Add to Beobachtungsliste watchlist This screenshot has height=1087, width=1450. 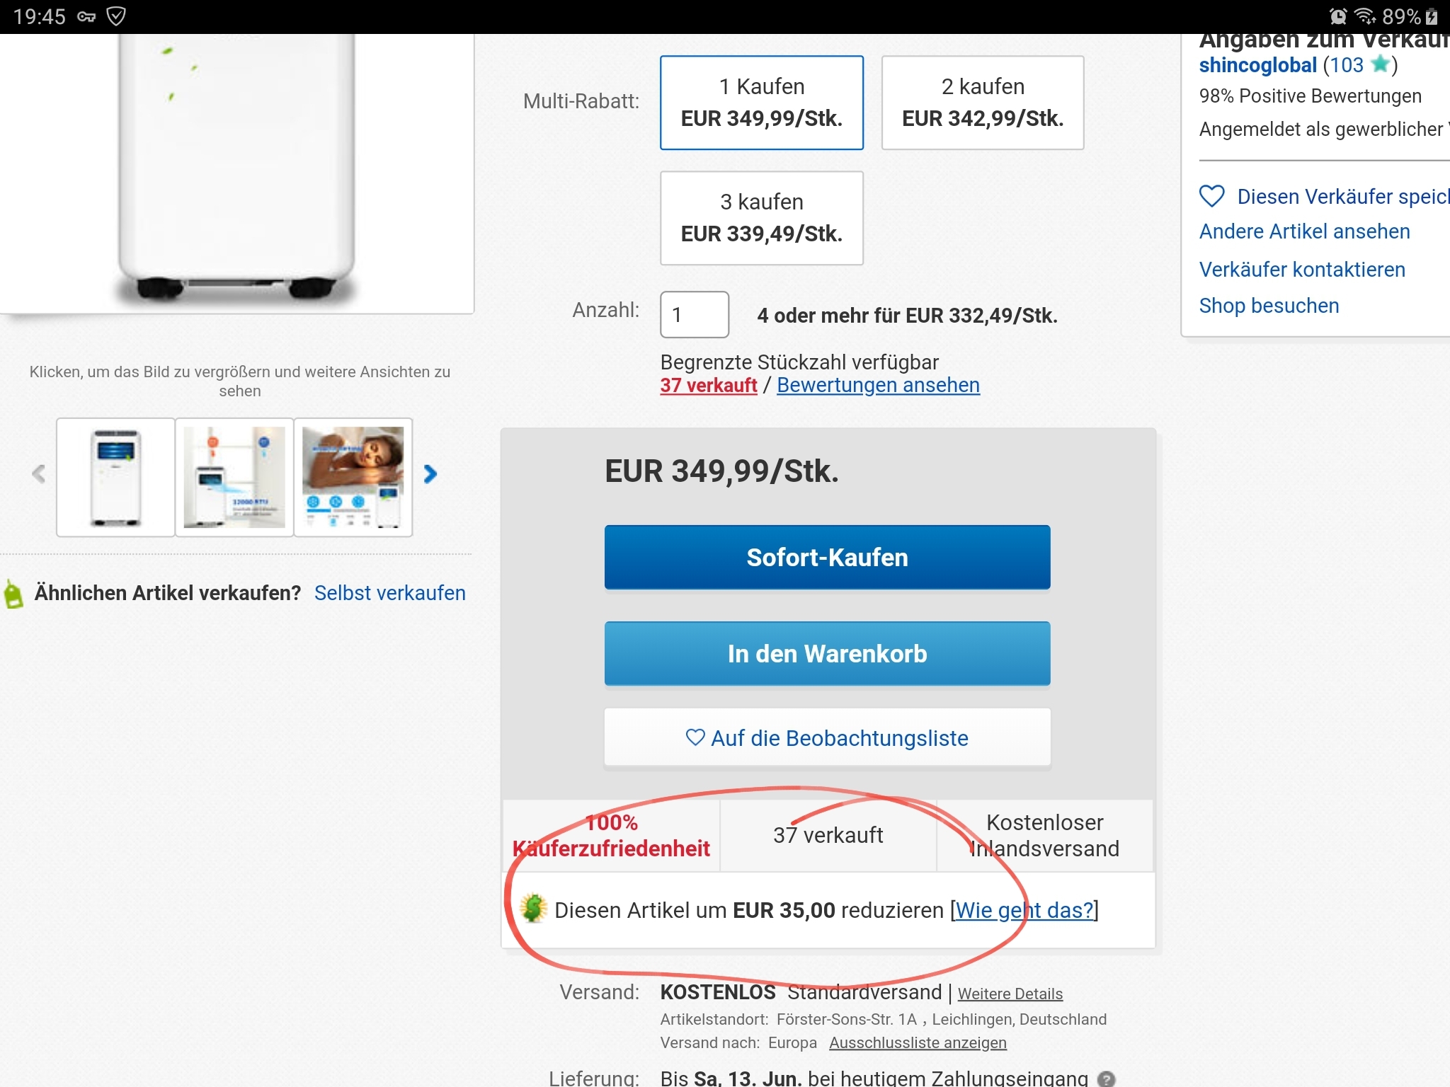click(x=827, y=738)
